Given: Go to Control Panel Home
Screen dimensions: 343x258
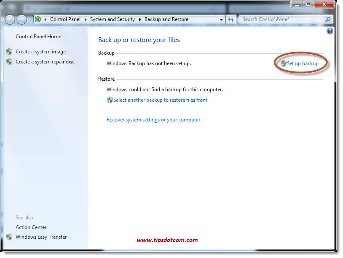Looking at the screenshot, I should click(x=38, y=37).
